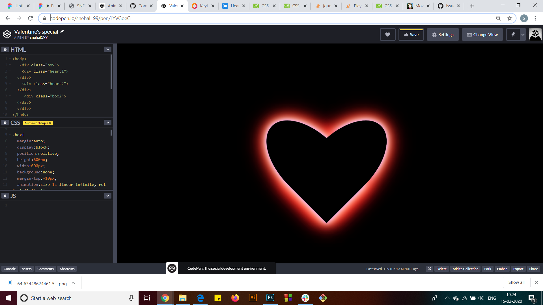543x305 pixels.
Task: Dismiss the 6 unsaved changes badge
Action: (50, 123)
